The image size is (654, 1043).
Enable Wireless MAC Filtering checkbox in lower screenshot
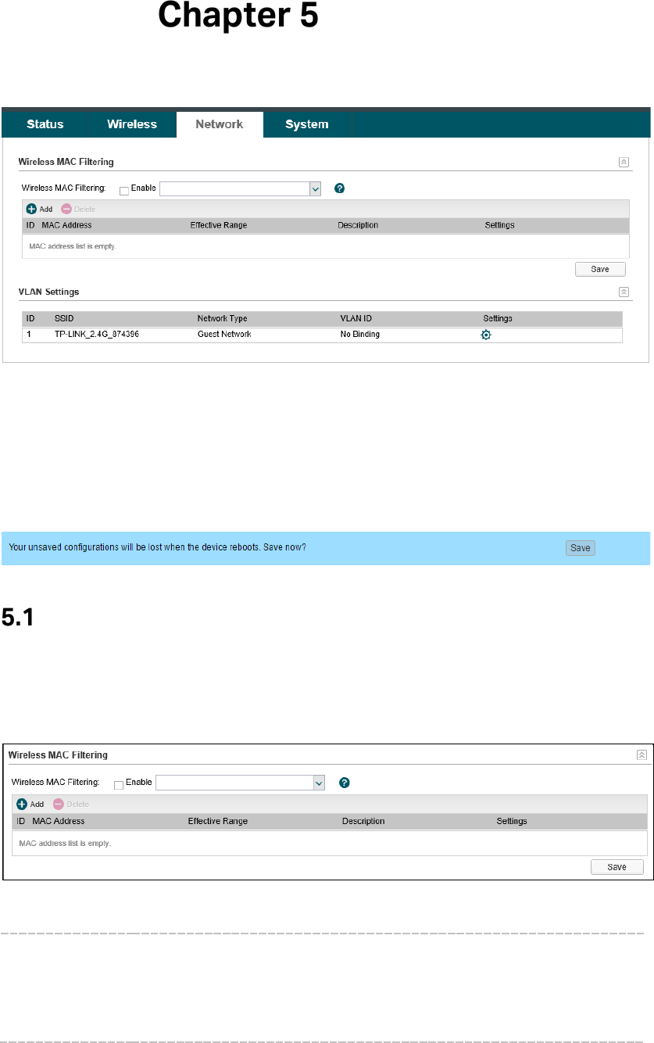[119, 785]
